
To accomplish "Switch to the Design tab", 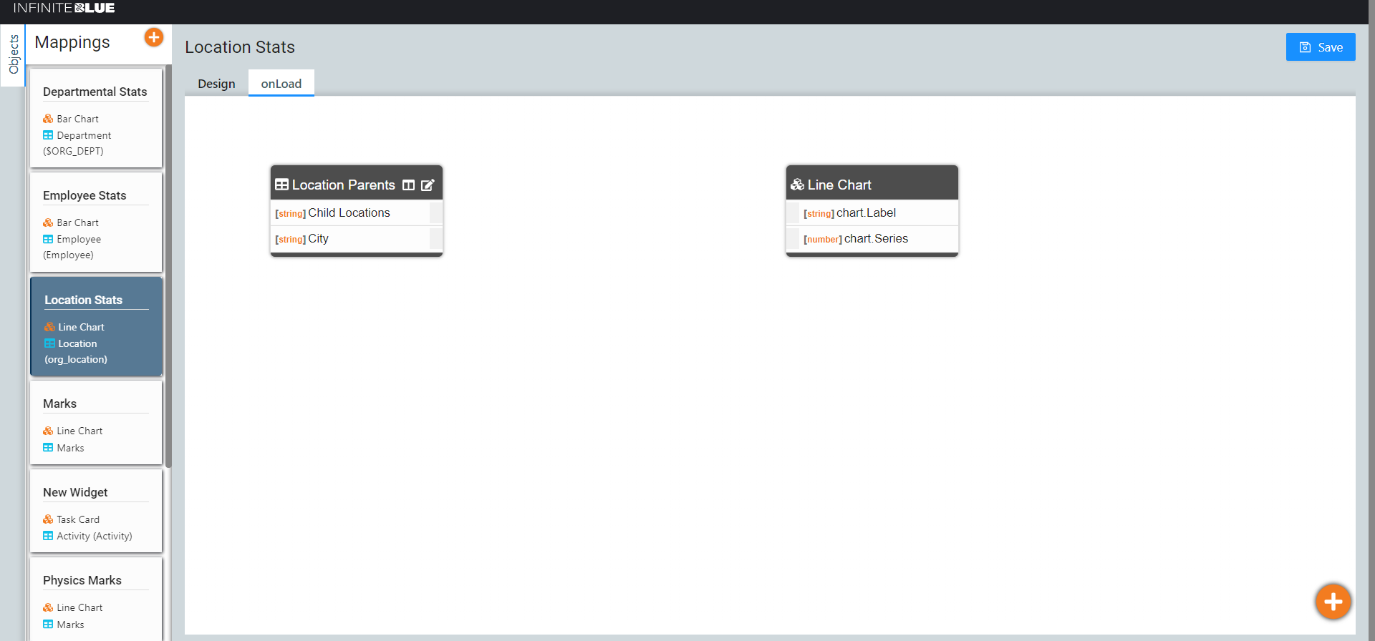I will (x=216, y=84).
